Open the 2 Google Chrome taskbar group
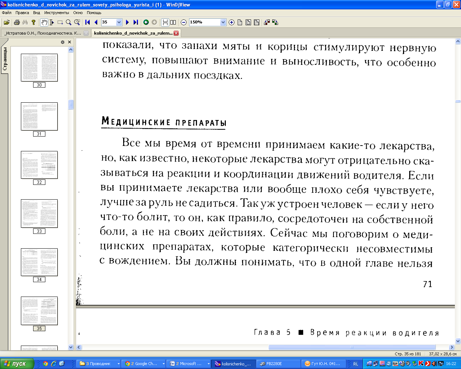Screen dimensions: 461x369 [x=144, y=364]
